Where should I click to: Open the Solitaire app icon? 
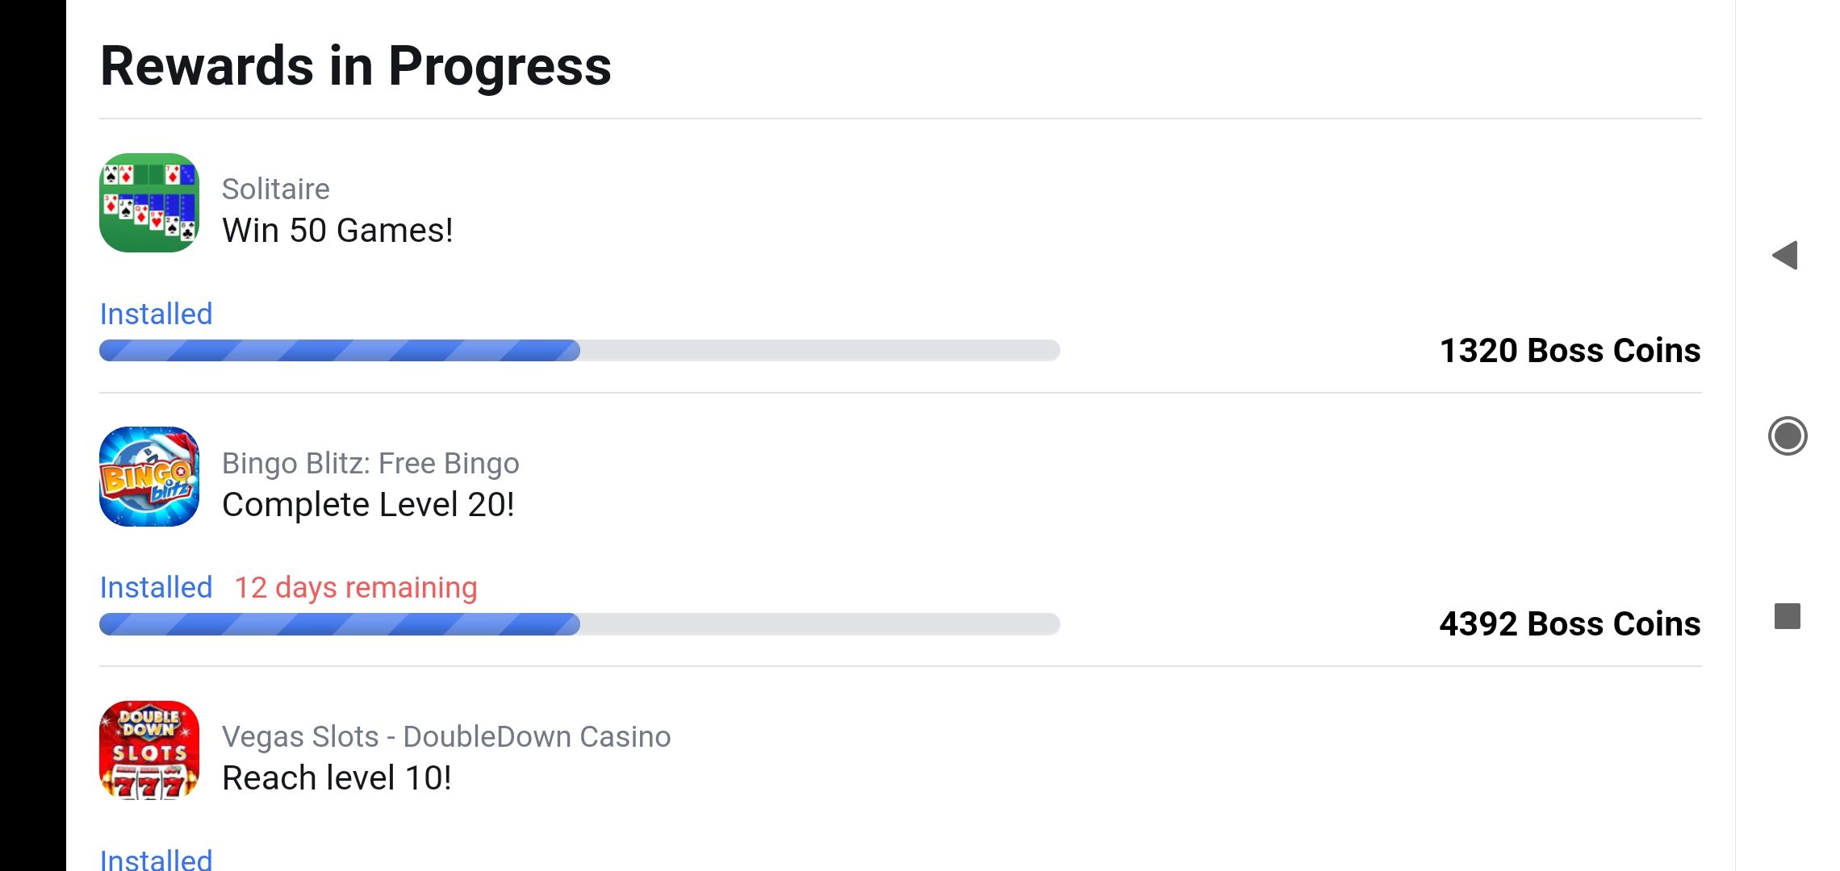149,202
